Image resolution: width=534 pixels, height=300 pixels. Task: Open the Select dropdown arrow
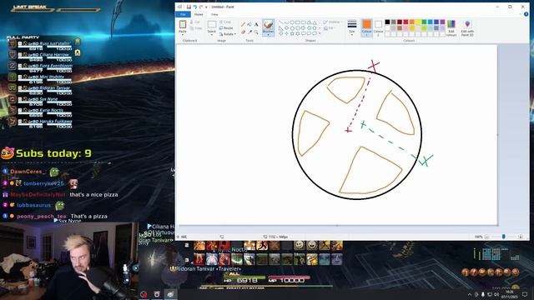(212, 35)
